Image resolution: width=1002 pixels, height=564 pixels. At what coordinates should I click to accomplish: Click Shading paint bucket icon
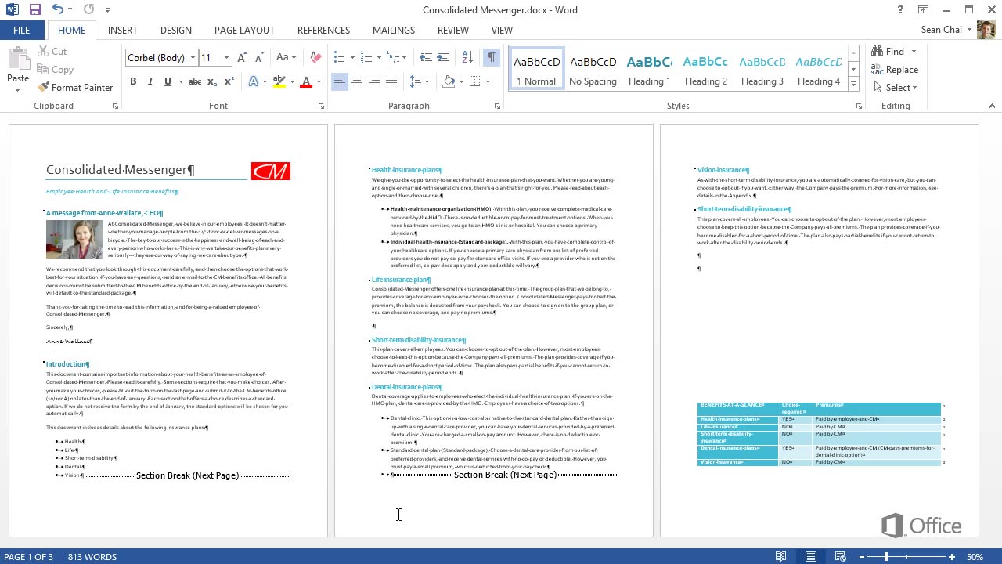(449, 81)
